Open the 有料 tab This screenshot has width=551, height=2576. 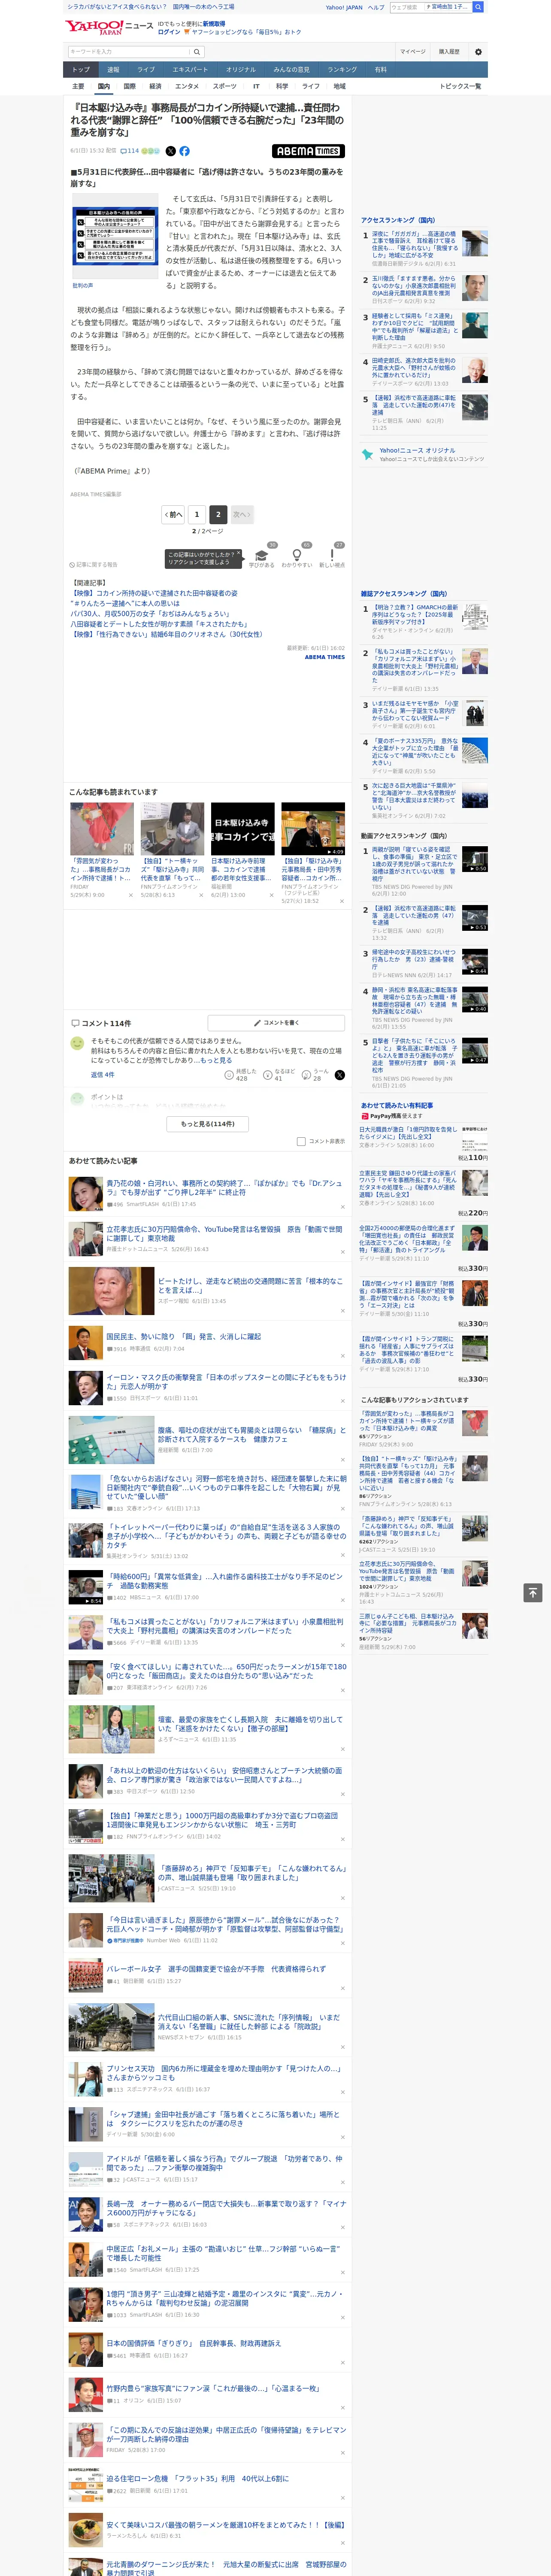pyautogui.click(x=380, y=70)
